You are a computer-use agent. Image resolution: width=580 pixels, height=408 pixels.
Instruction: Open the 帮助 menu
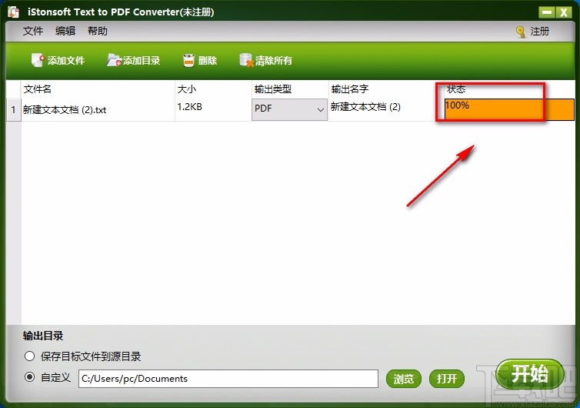98,31
